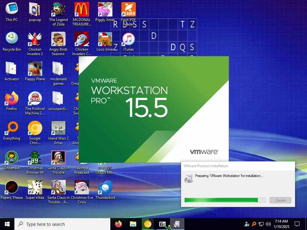Select the Recycle Bin icon

[12, 42]
